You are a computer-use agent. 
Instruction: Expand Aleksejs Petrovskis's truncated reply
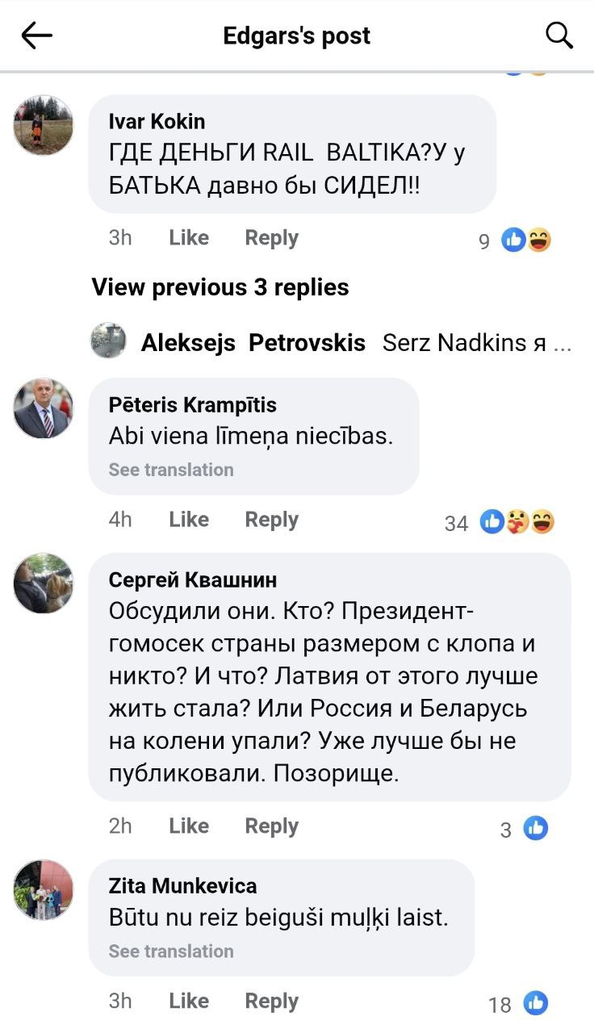coord(476,343)
